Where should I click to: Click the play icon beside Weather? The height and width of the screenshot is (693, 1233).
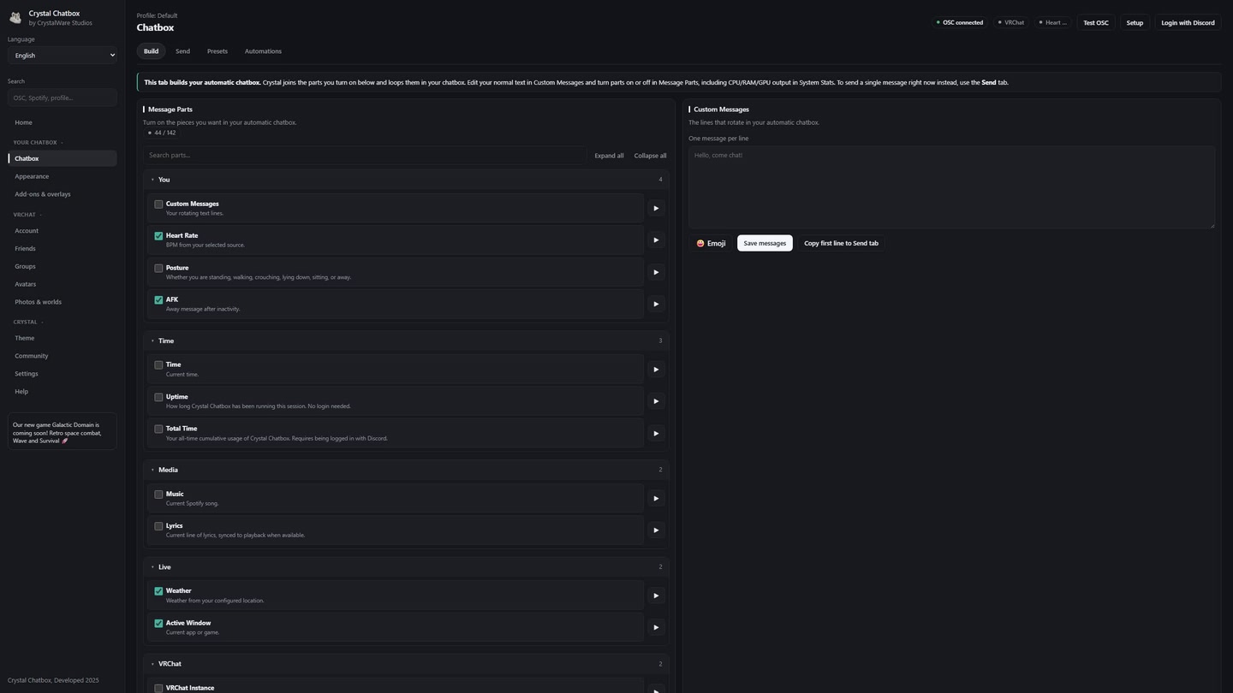pyautogui.click(x=656, y=595)
